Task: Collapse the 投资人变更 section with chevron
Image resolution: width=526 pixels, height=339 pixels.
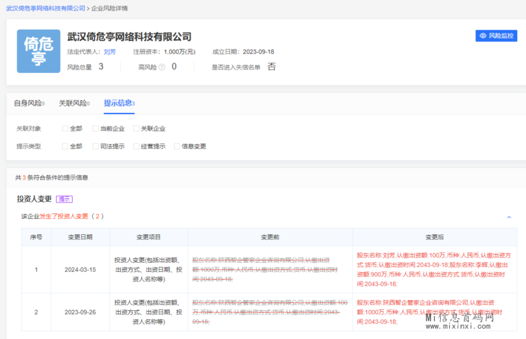Action: pos(509,217)
